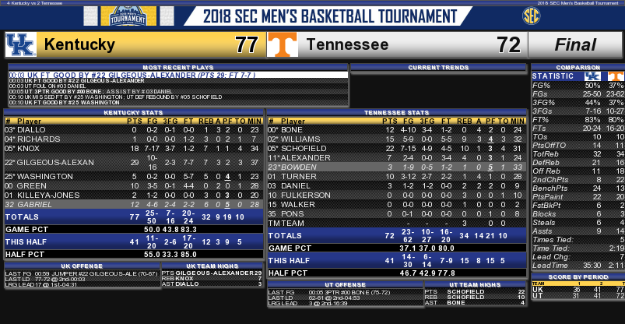Select the 22 Gilgeous-Alexan player row
Image resolution: width=625 pixels, height=324 pixels.
click(x=134, y=163)
